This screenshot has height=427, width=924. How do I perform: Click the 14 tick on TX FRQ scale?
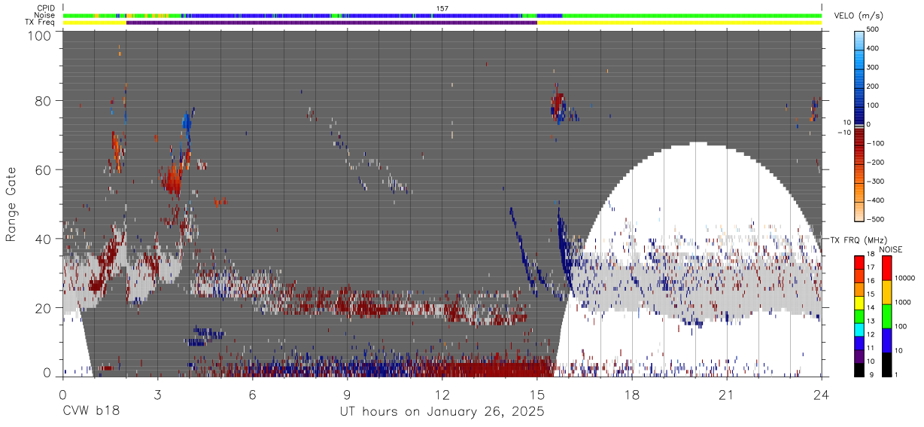(x=870, y=309)
